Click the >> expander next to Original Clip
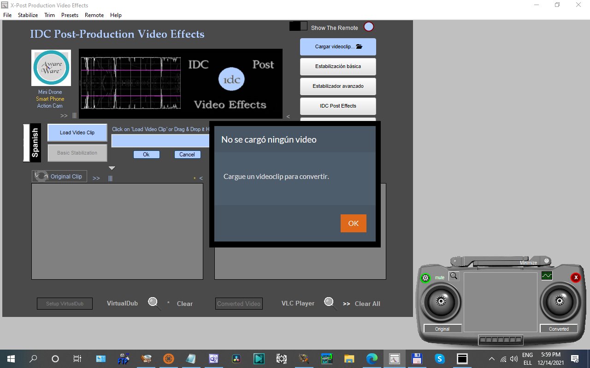Image resolution: width=590 pixels, height=368 pixels. pos(96,178)
